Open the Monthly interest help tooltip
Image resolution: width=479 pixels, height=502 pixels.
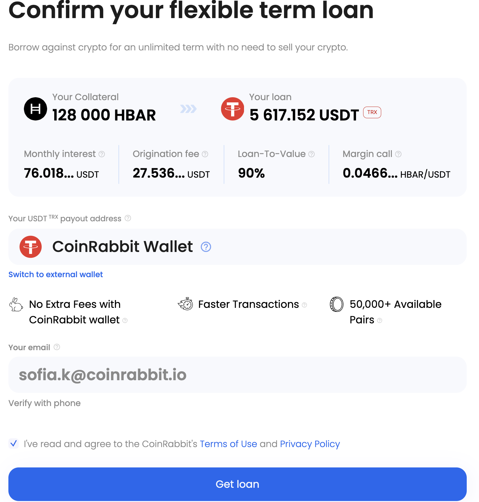pos(102,154)
